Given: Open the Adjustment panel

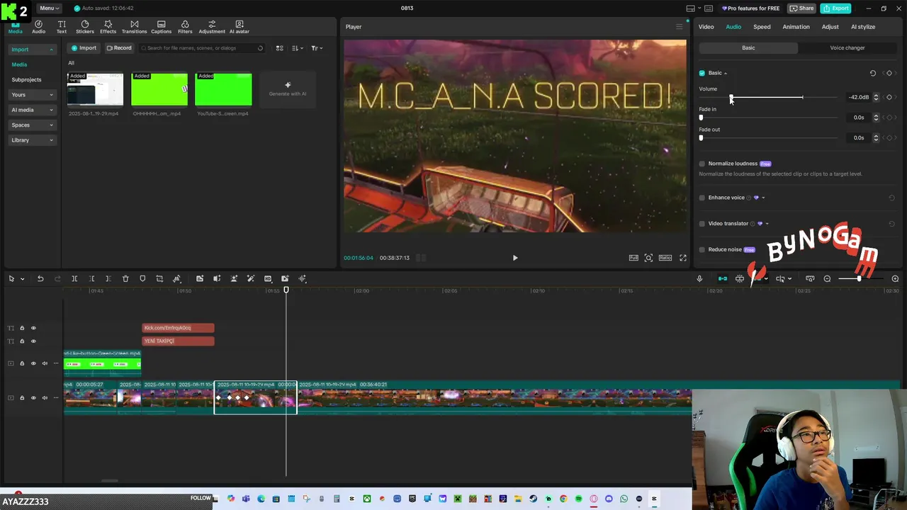Looking at the screenshot, I should pos(212,27).
